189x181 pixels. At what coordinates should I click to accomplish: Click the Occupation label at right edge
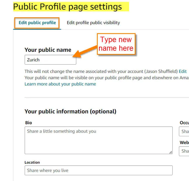(x=184, y=122)
